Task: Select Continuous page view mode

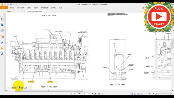Action: (135, 94)
